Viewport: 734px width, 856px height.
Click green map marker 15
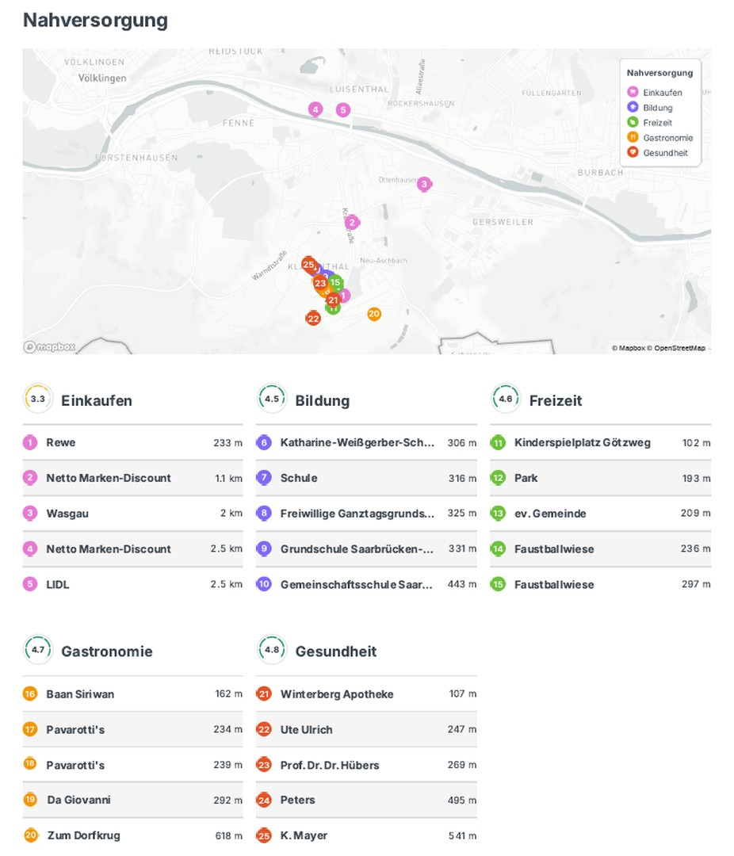335,282
